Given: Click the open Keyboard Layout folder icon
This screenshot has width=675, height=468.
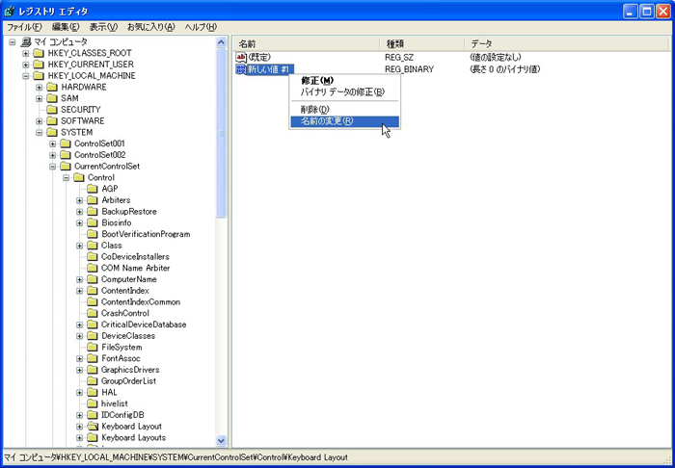Looking at the screenshot, I should click(x=93, y=427).
